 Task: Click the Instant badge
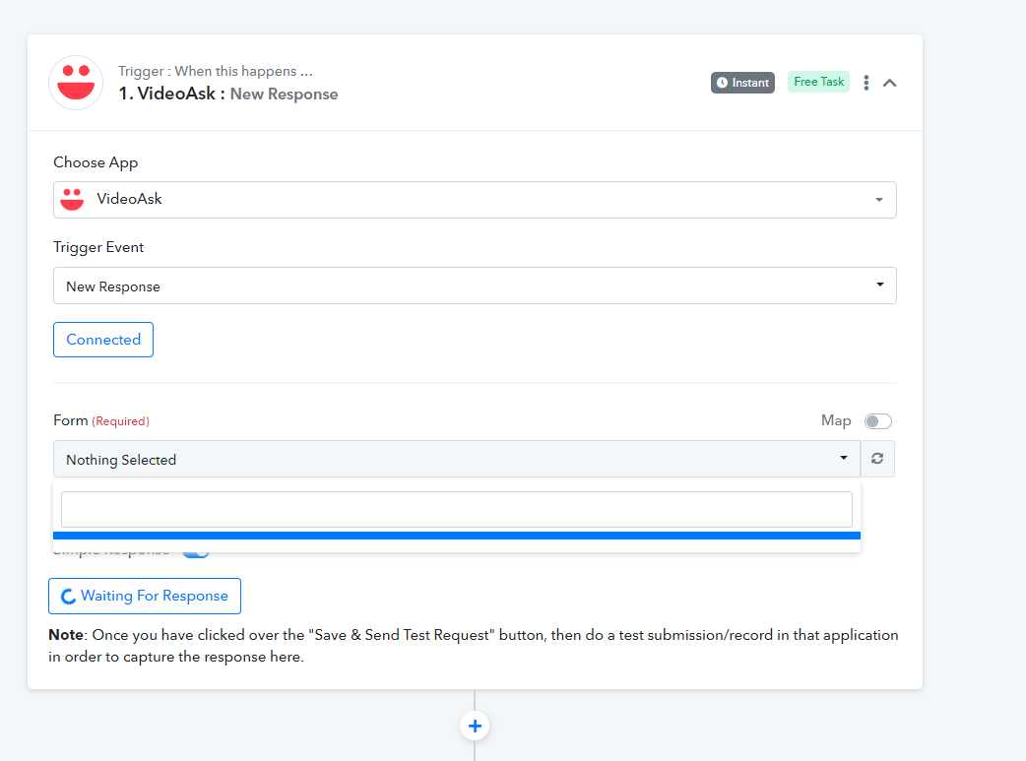tap(742, 83)
